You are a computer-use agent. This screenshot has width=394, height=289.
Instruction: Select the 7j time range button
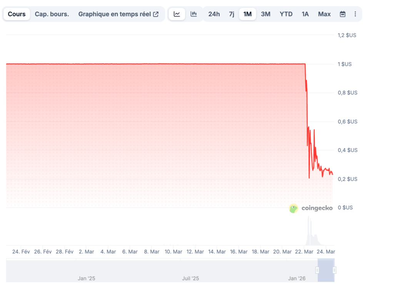(x=231, y=14)
